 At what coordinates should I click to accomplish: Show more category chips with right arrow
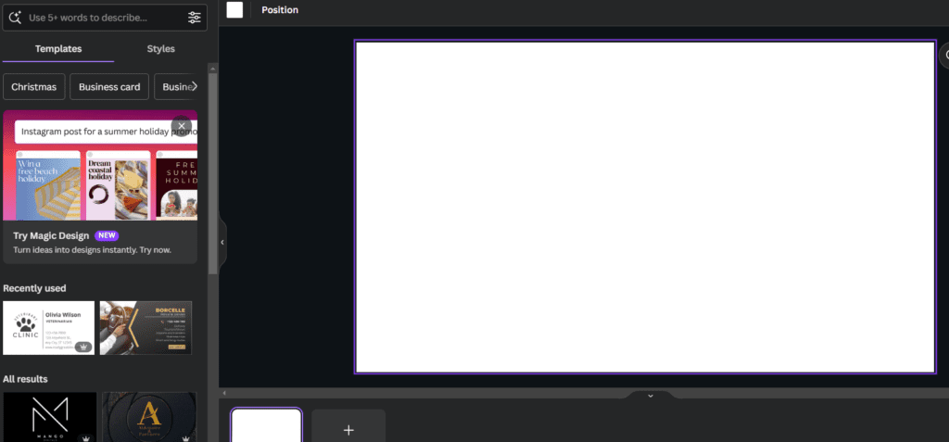click(195, 86)
